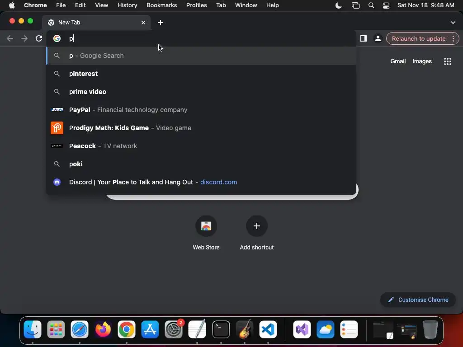Screen dimensions: 463x347
Task: Open the Images link
Action: click(422, 61)
